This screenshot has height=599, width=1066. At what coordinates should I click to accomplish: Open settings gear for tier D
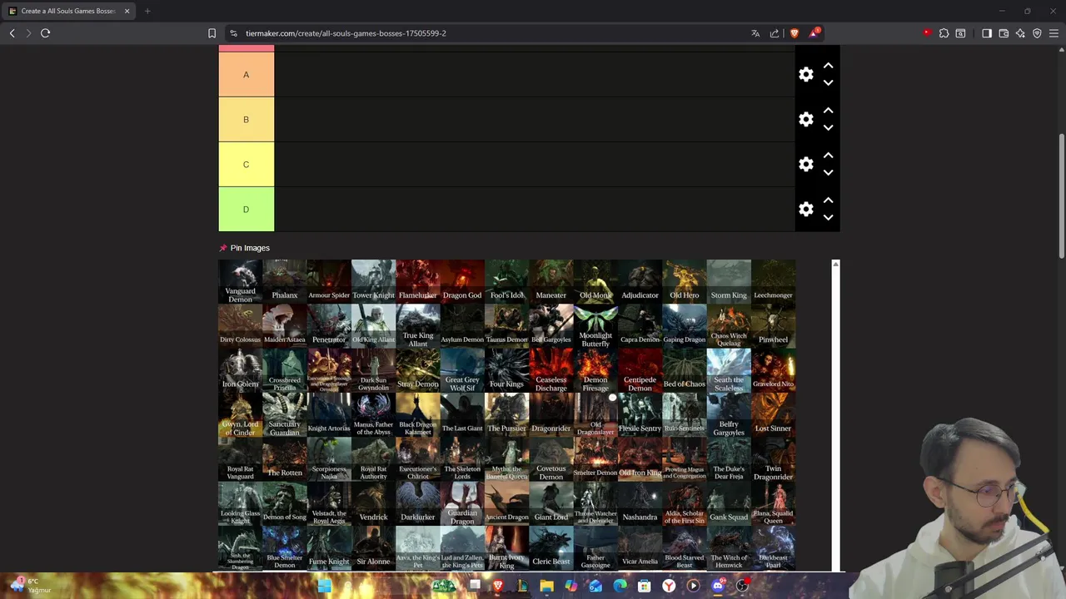tap(805, 209)
